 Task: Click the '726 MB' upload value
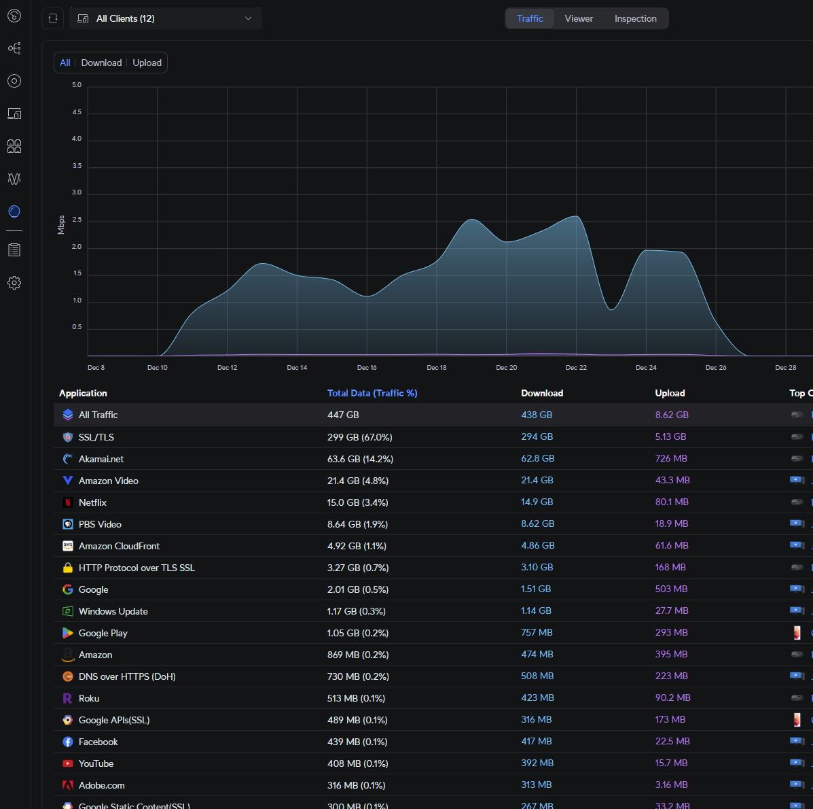(670, 458)
